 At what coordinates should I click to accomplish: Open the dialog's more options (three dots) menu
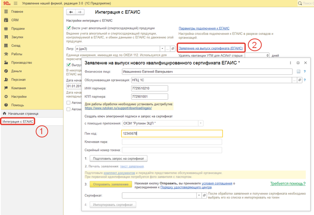tap(290, 63)
